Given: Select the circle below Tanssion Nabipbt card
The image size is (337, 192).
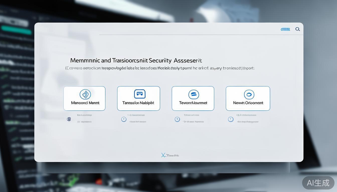Looking at the screenshot, I should 124,119.
